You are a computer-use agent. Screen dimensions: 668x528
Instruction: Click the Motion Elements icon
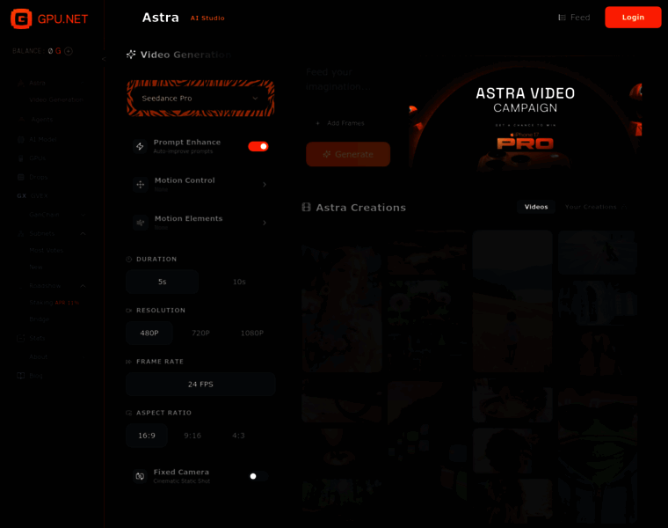(140, 223)
